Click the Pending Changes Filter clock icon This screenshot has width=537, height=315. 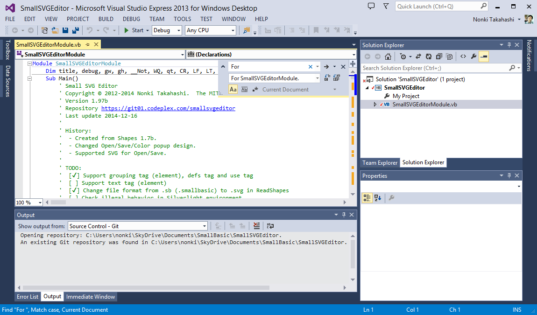tap(403, 56)
